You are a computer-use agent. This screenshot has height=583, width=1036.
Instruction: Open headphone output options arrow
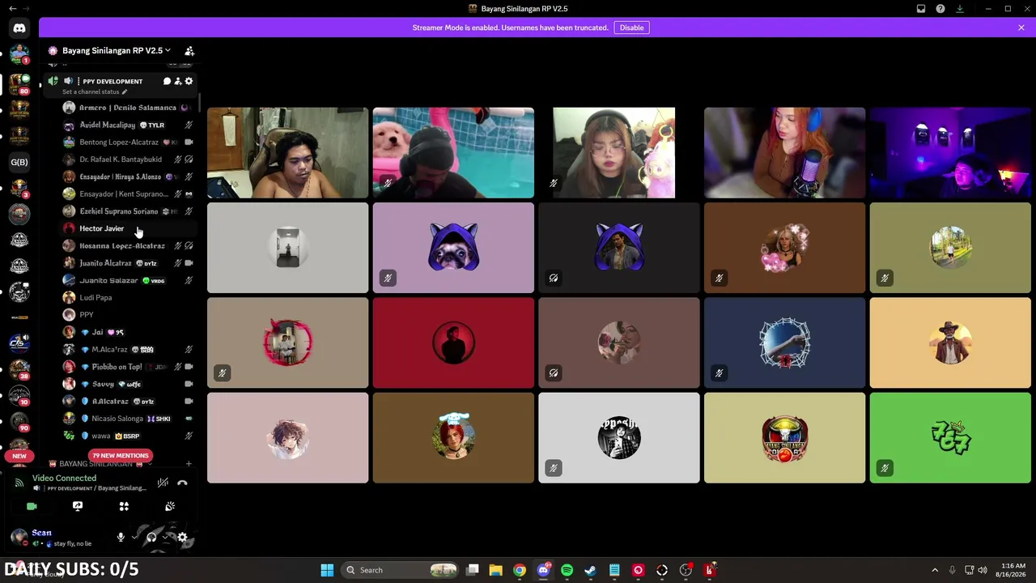tap(165, 537)
